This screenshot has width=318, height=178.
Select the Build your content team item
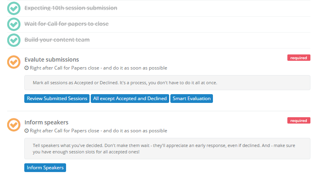tap(57, 40)
